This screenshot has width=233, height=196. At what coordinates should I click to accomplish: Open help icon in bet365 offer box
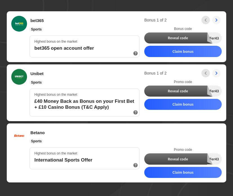click(136, 53)
